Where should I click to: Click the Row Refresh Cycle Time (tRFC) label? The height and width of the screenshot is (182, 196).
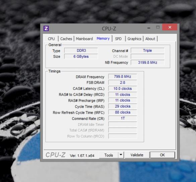click(x=78, y=113)
